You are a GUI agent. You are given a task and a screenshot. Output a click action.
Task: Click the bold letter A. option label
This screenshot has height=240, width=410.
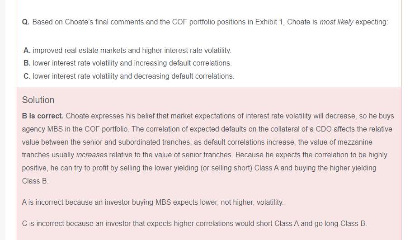click(x=27, y=50)
